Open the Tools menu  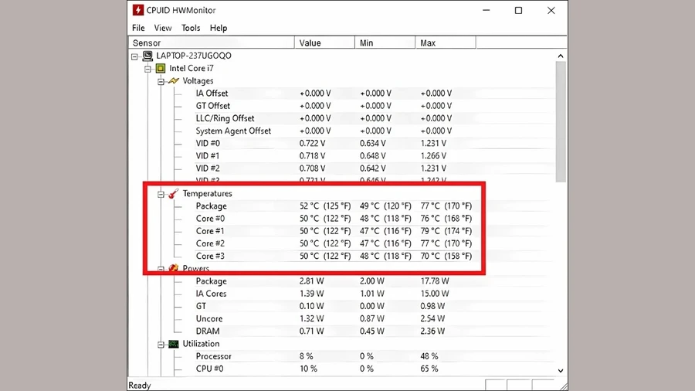click(191, 28)
